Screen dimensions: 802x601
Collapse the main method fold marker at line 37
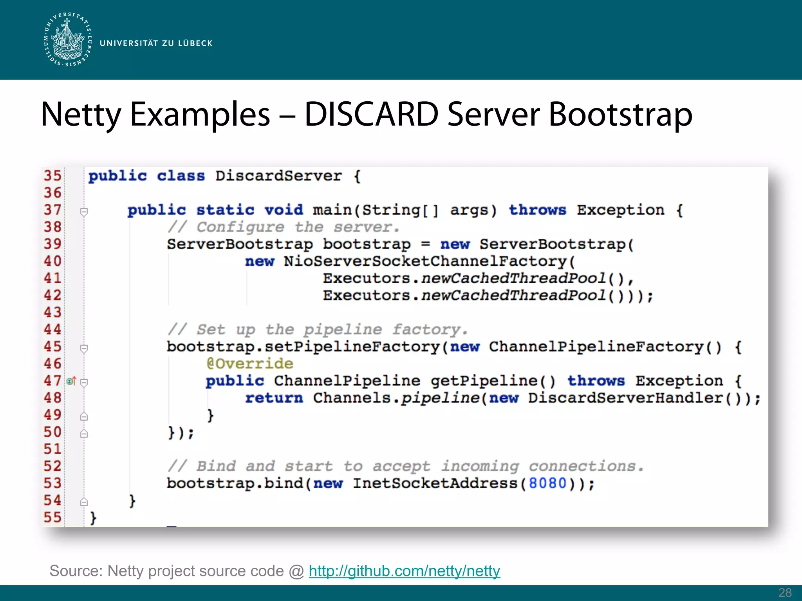click(x=84, y=212)
